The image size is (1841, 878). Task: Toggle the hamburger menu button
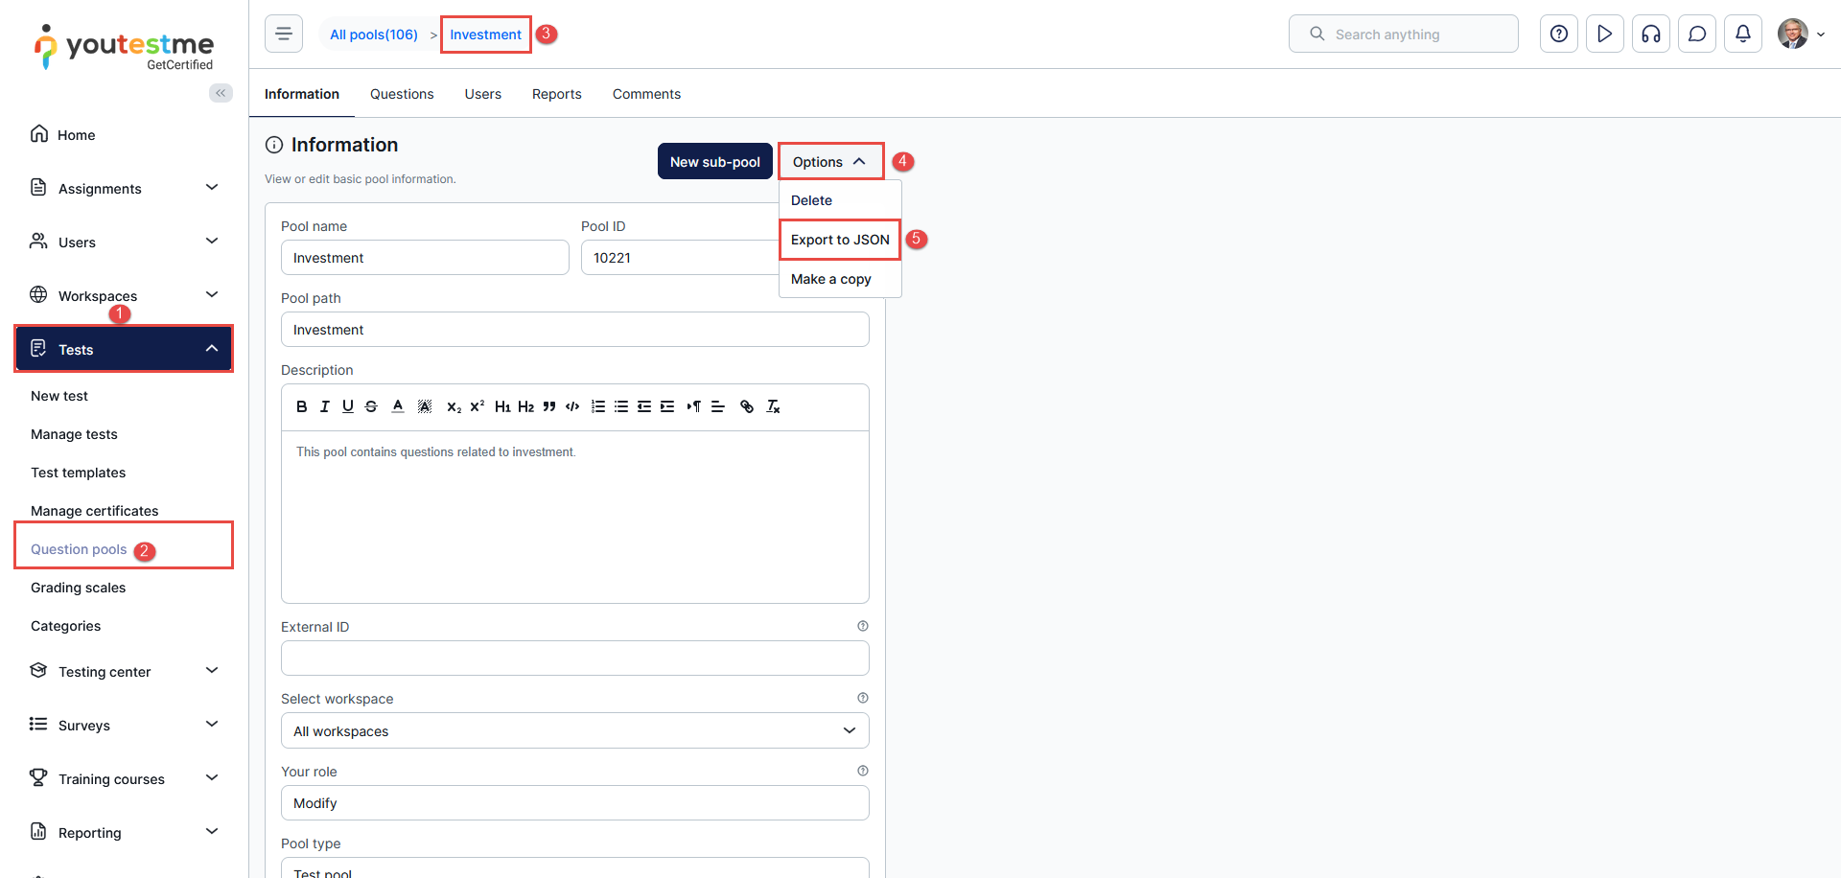coord(284,35)
